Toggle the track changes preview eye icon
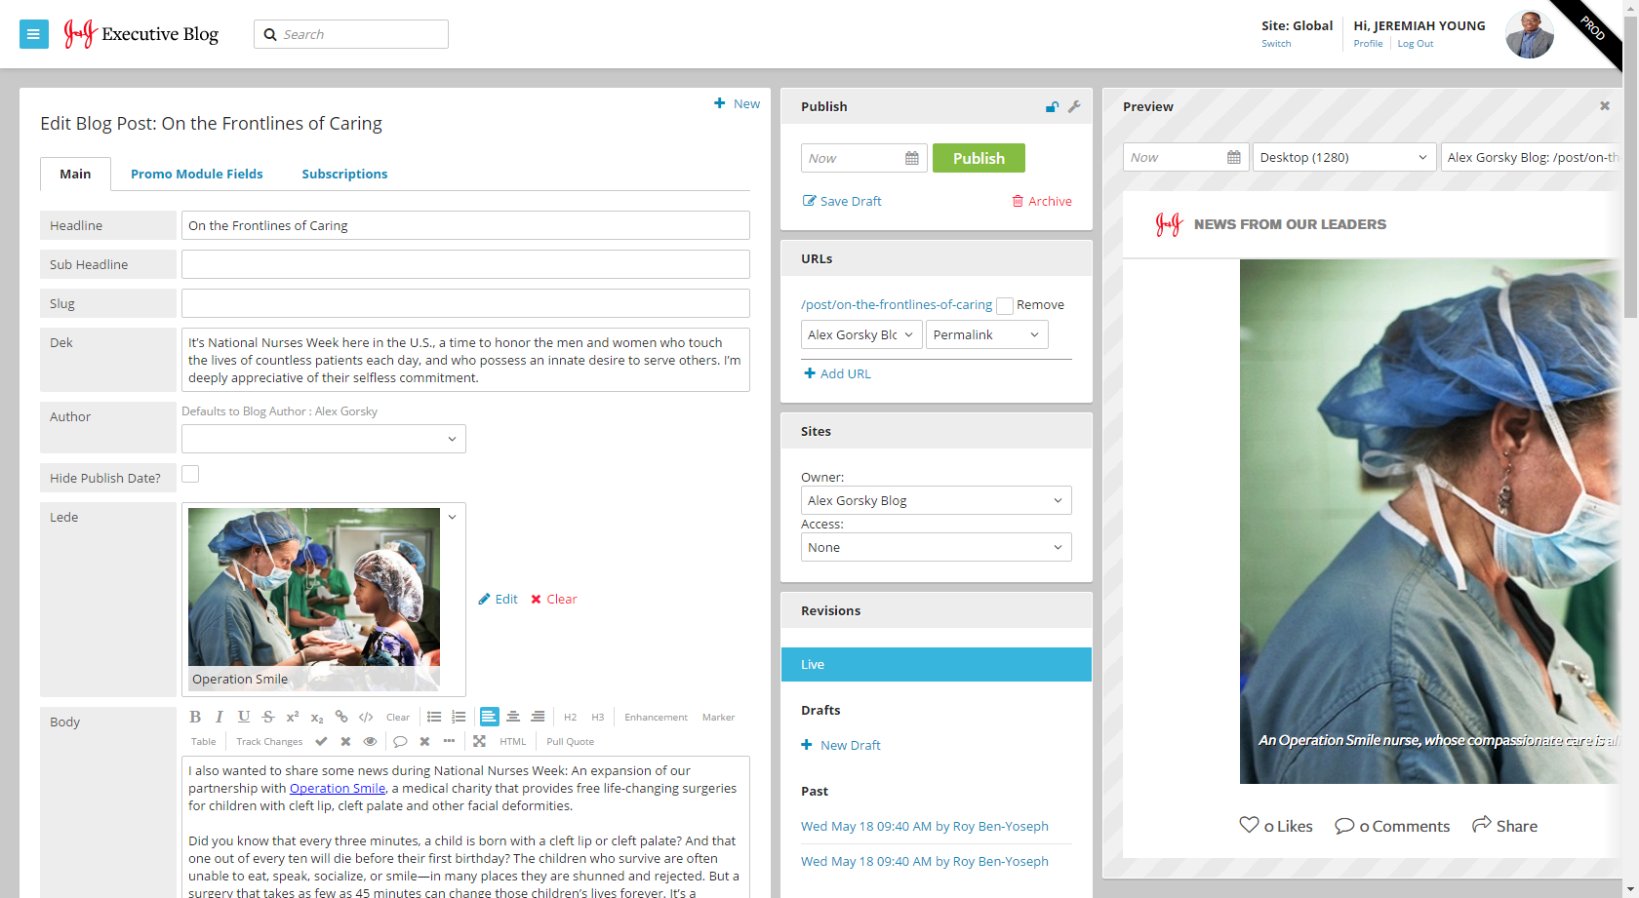Image resolution: width=1639 pixels, height=898 pixels. tap(370, 741)
